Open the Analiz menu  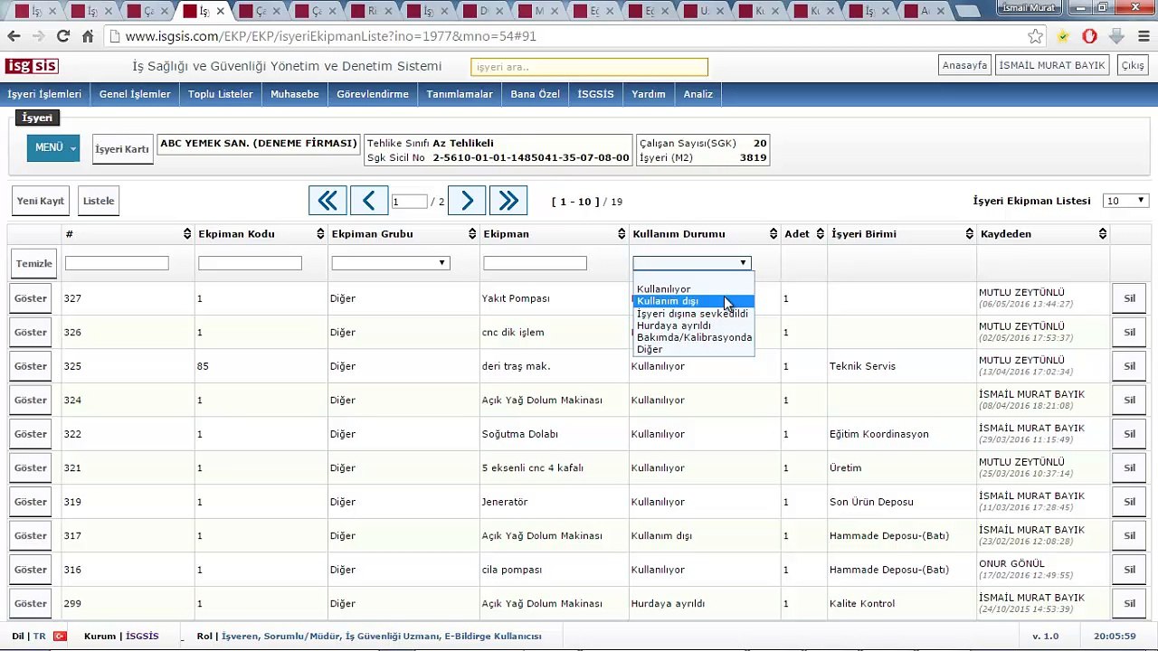point(698,94)
